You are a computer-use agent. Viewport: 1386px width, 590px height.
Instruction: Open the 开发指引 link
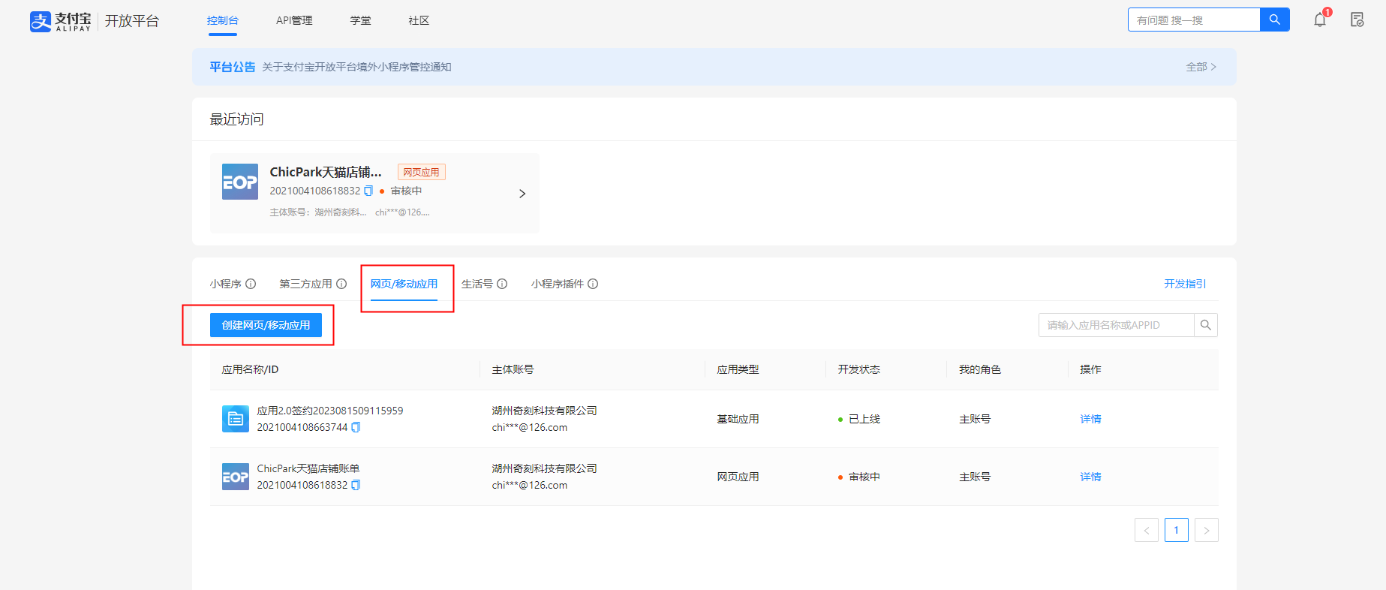point(1185,284)
